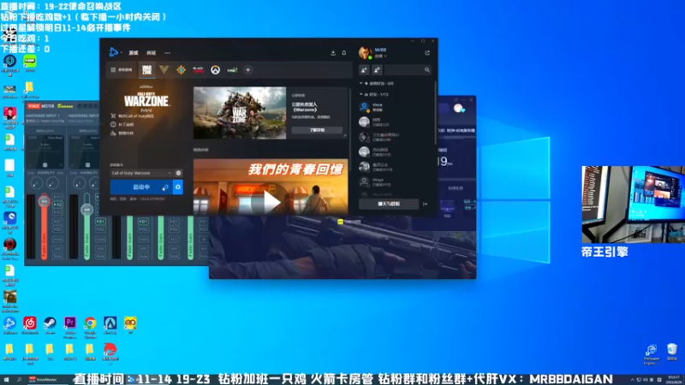Viewport: 685px width, 385px height.
Task: Open the 游戏 (Games) tab in Battle.net
Action: 134,53
